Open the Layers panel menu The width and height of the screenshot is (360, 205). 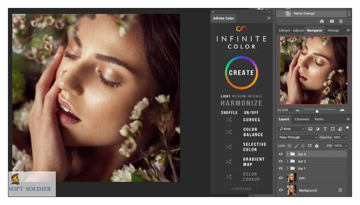pyautogui.click(x=348, y=119)
